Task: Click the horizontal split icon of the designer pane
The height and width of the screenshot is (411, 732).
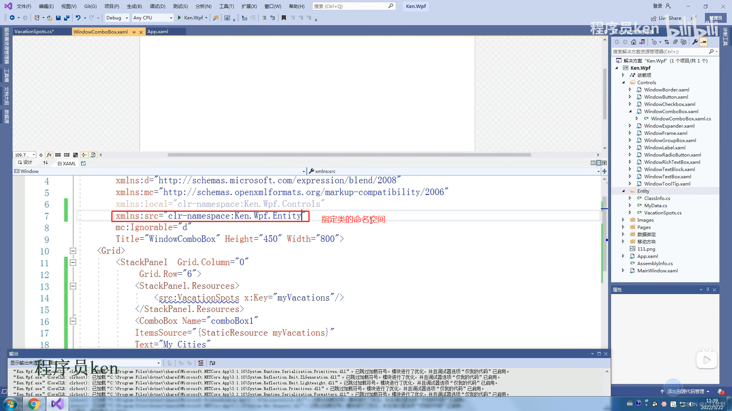Action: (599, 163)
